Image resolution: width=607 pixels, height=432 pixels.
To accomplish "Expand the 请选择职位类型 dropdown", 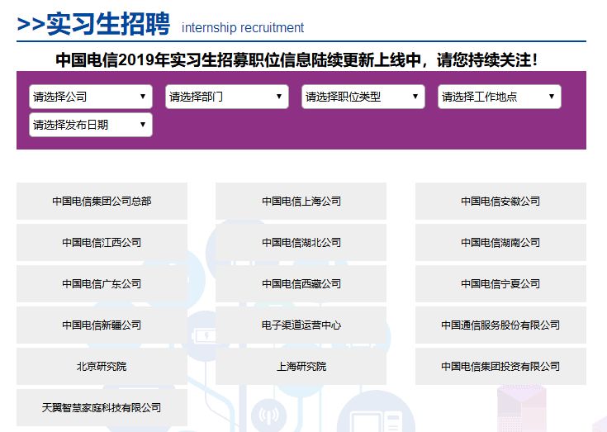I will point(363,97).
